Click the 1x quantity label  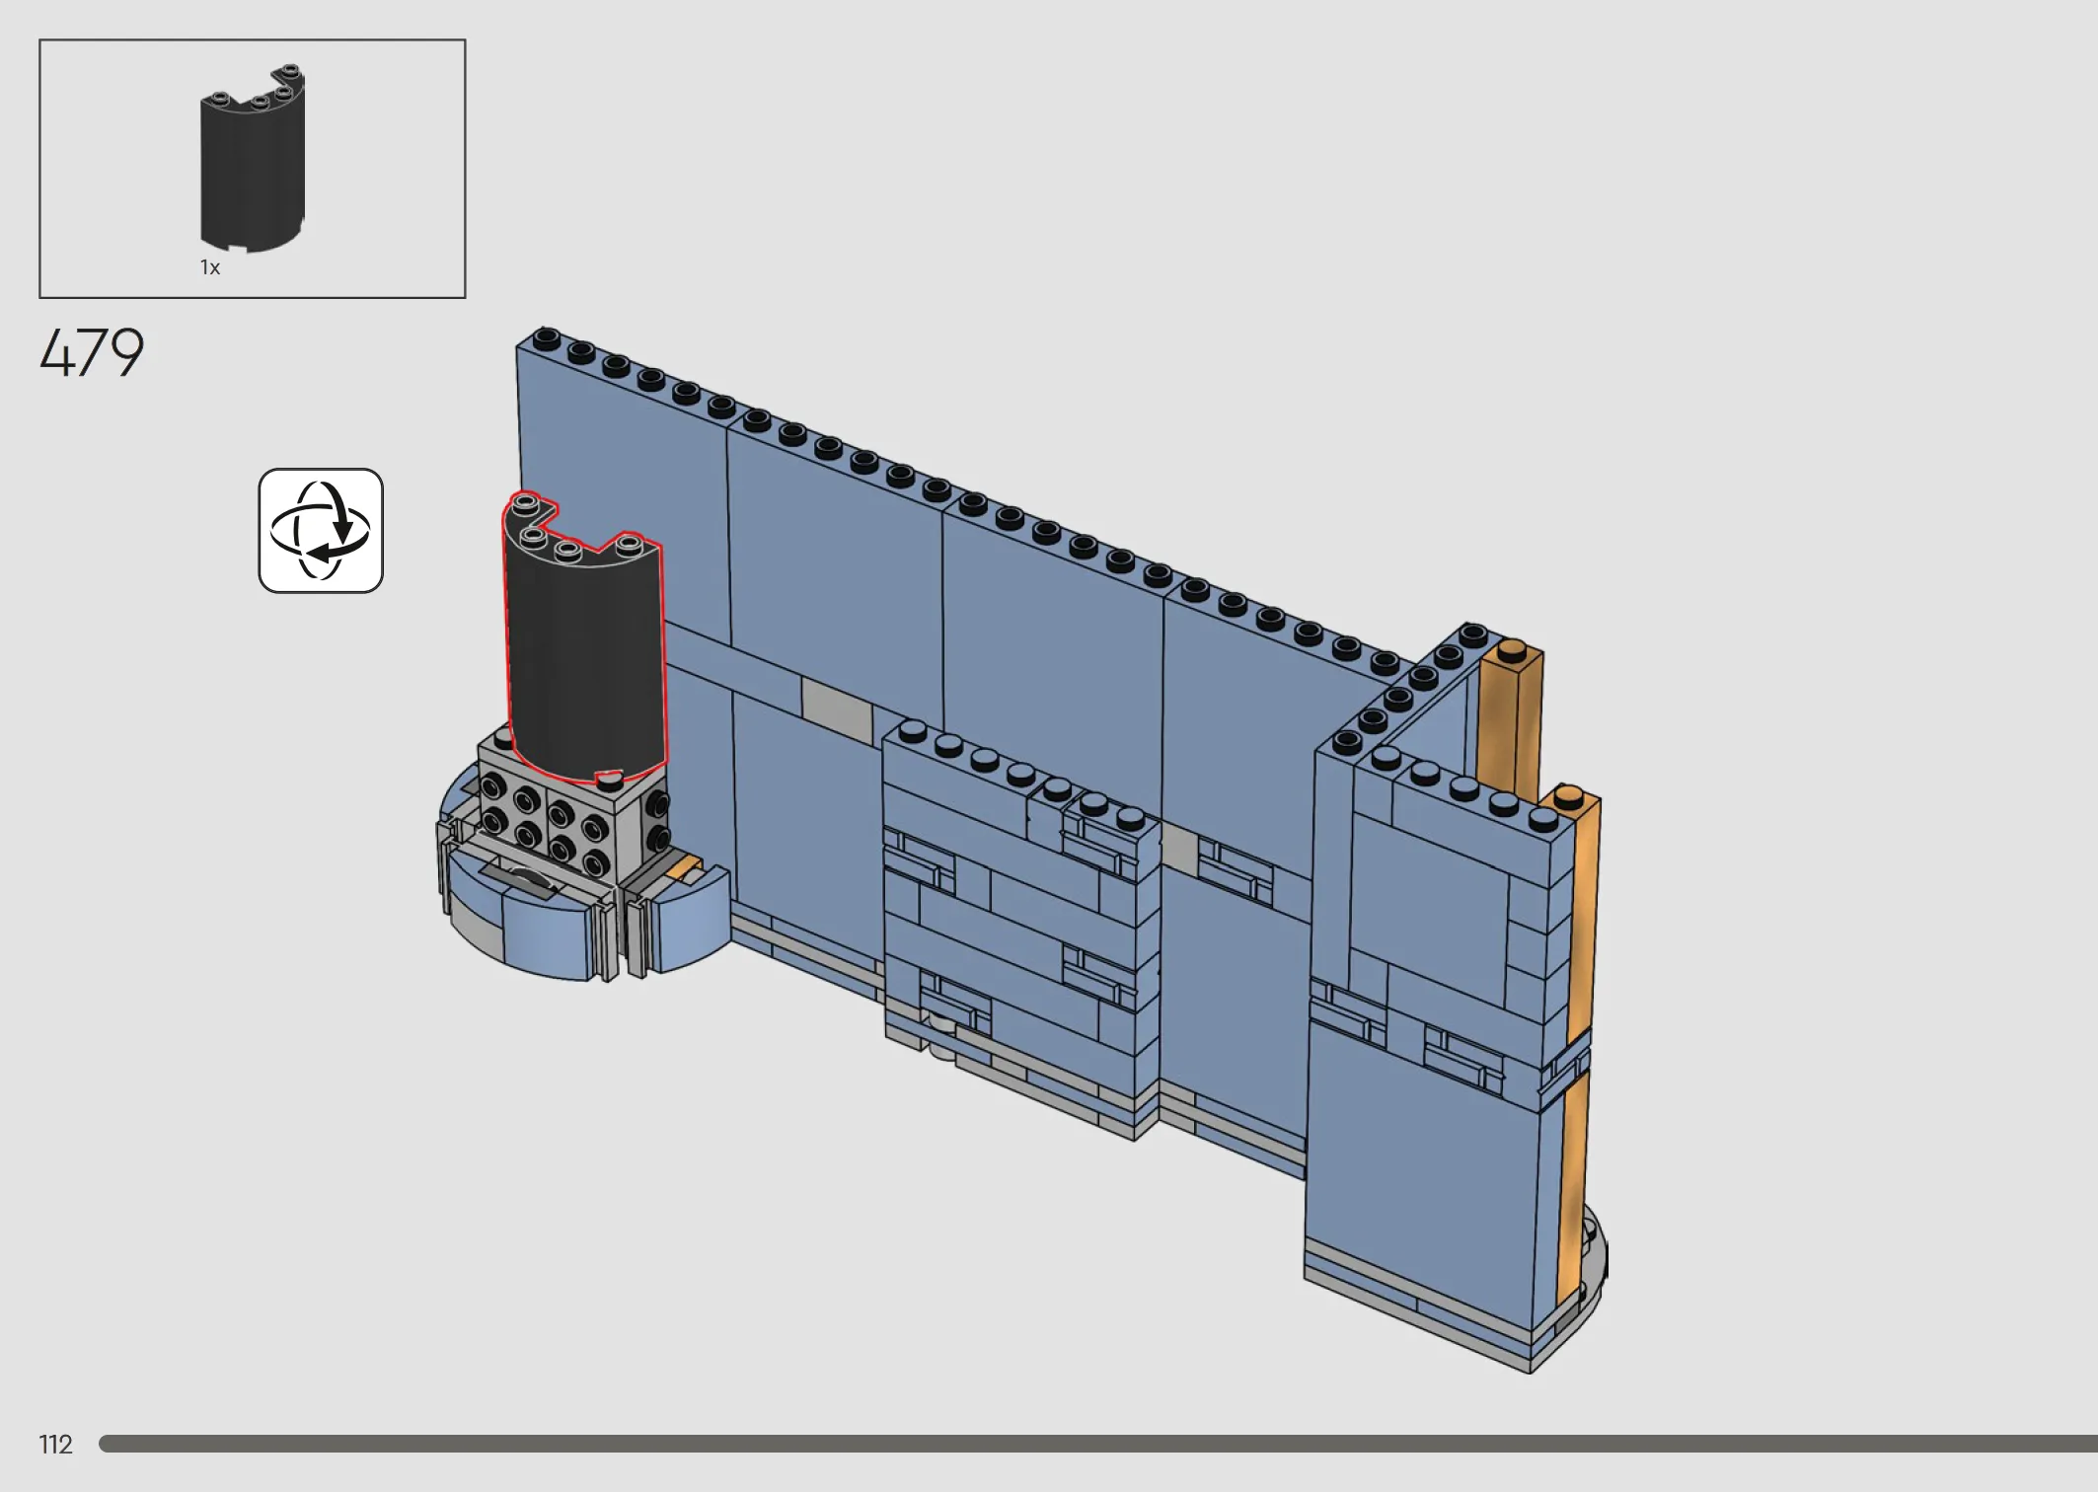210,267
